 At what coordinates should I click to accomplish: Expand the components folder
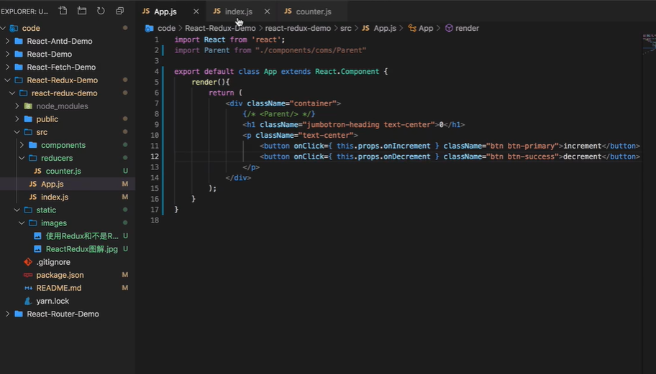coord(22,145)
